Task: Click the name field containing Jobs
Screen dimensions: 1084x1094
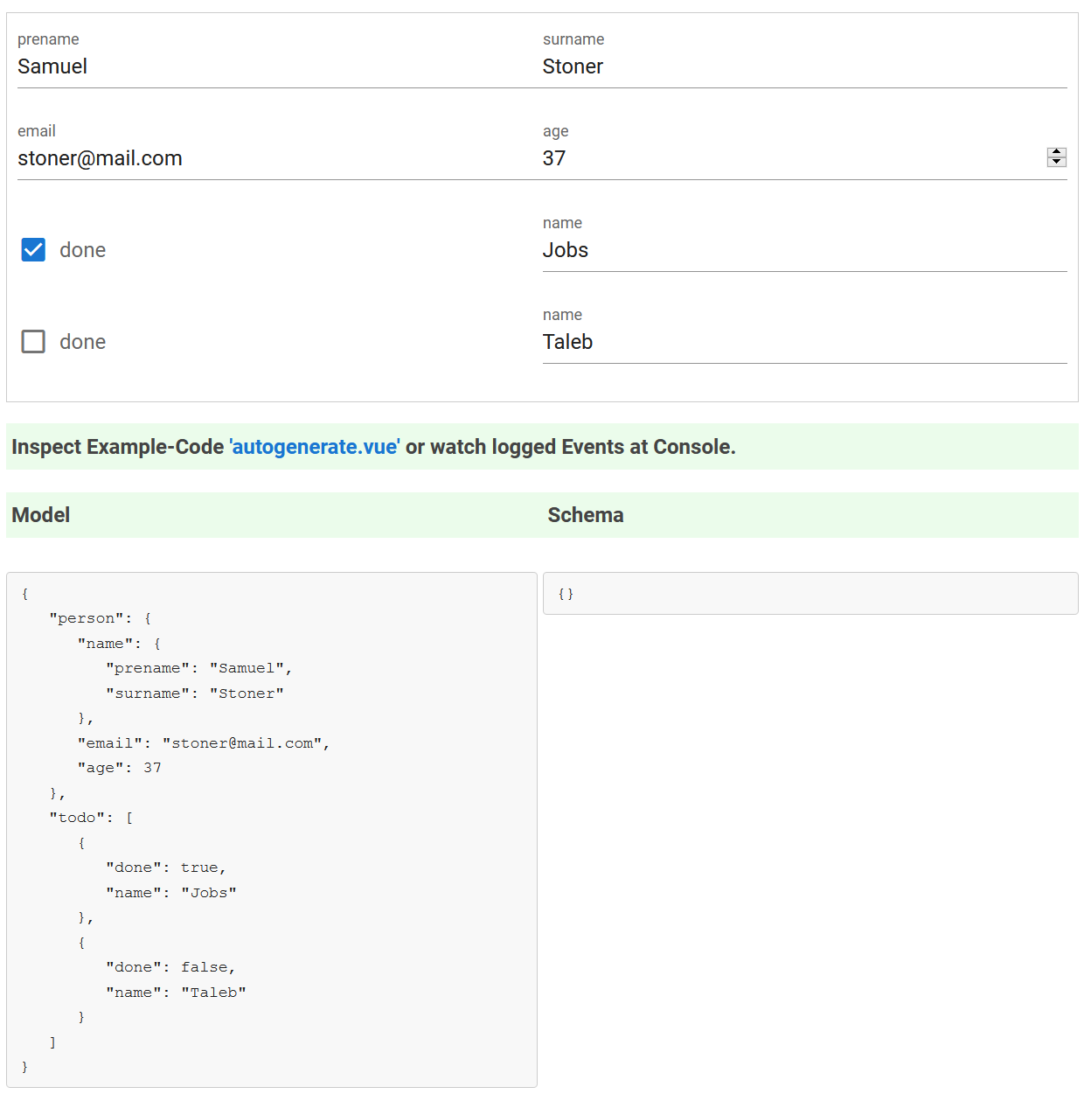Action: tap(804, 250)
